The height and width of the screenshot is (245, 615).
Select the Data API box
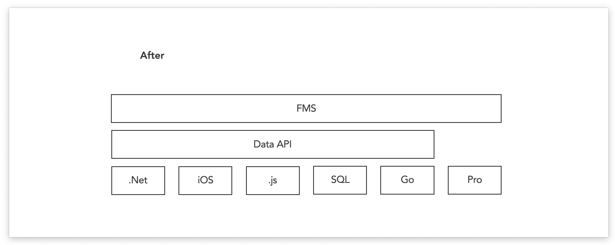point(273,145)
